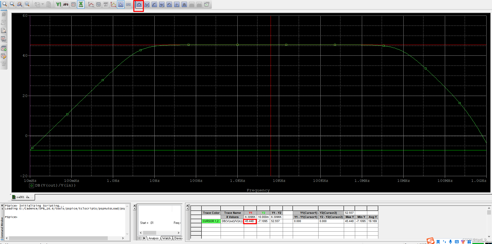Select the Zoom Area tool

(x=20, y=4)
